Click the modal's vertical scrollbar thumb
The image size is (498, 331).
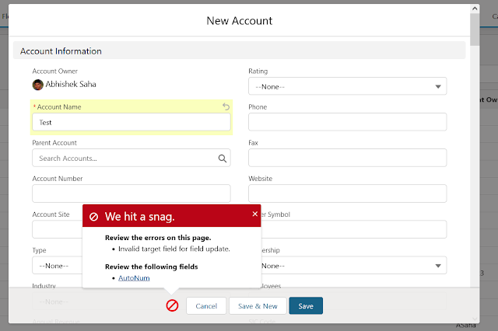click(x=475, y=30)
